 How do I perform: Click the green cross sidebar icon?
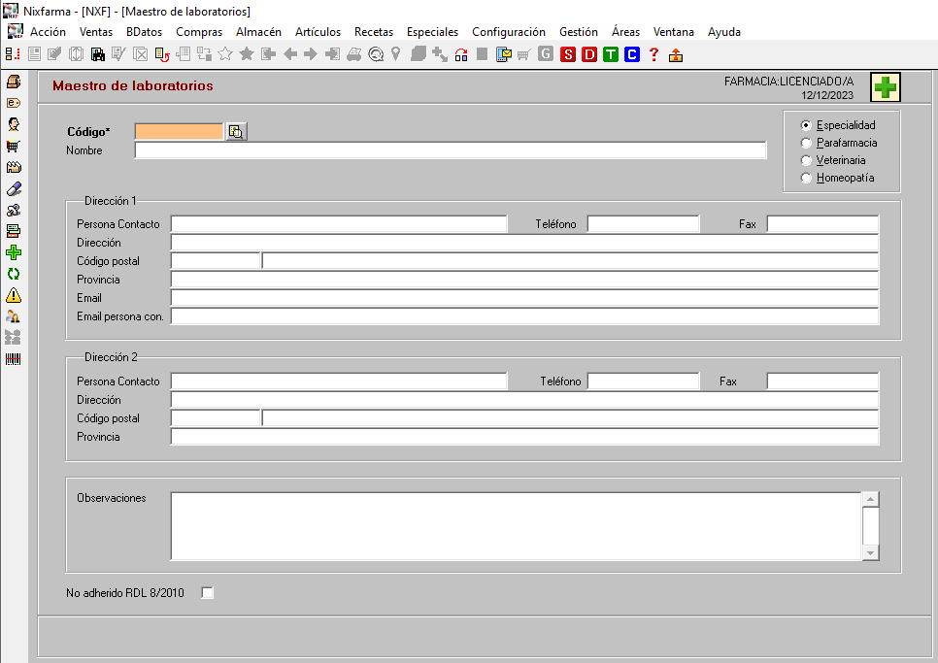(14, 252)
